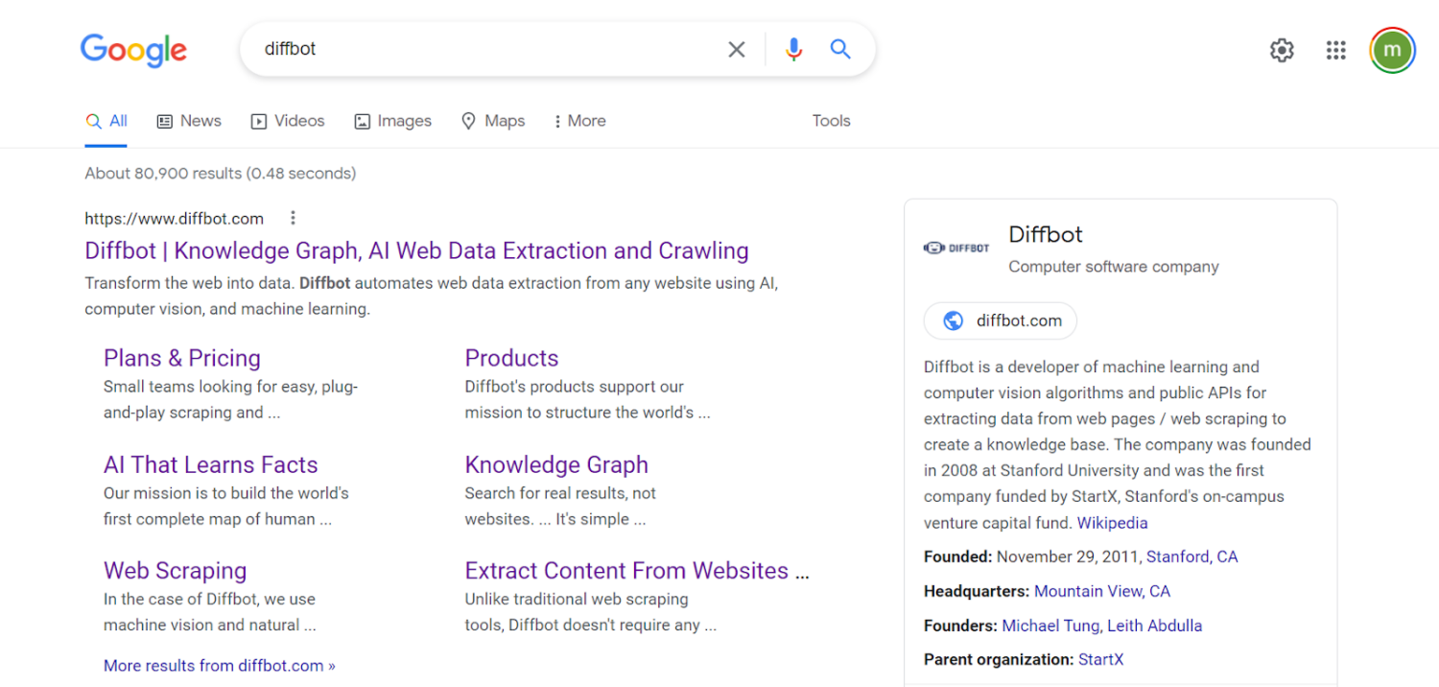Click the https://www.diffbot.com URL text
Image resolution: width=1439 pixels, height=687 pixels.
[174, 218]
